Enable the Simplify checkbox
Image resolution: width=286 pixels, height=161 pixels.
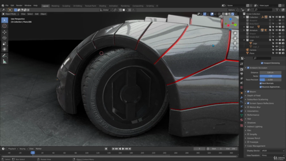coord(248,134)
